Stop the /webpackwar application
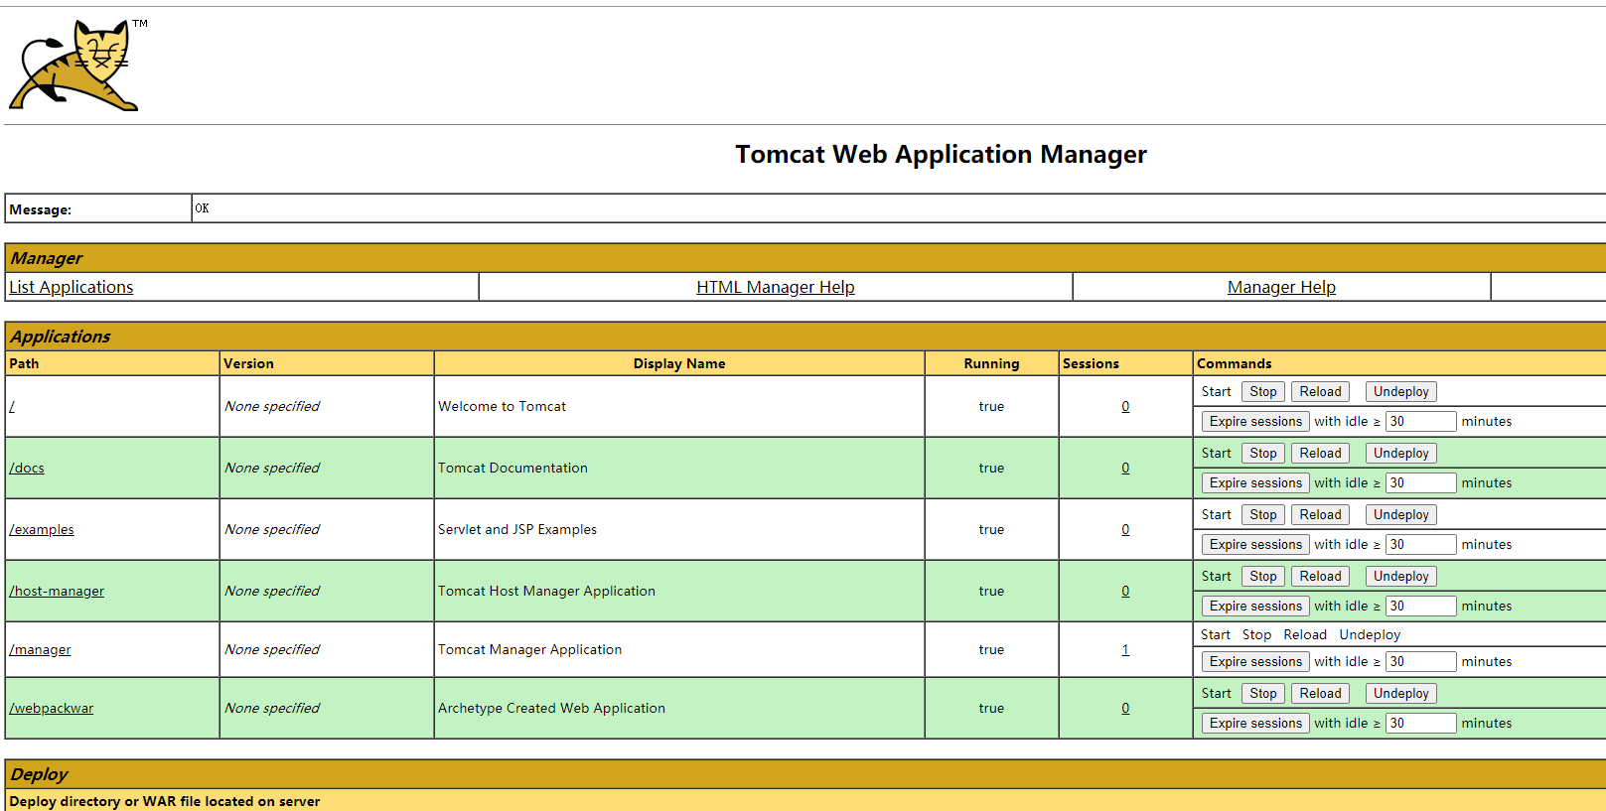Screen dimensions: 1606x811 tap(1262, 694)
